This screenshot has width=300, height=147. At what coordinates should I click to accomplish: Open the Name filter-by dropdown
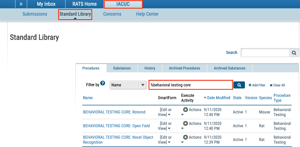(128, 85)
